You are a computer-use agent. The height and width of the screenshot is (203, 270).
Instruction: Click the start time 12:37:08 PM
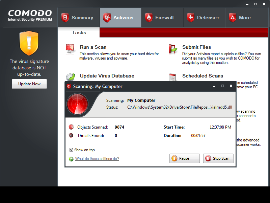pyautogui.click(x=220, y=127)
